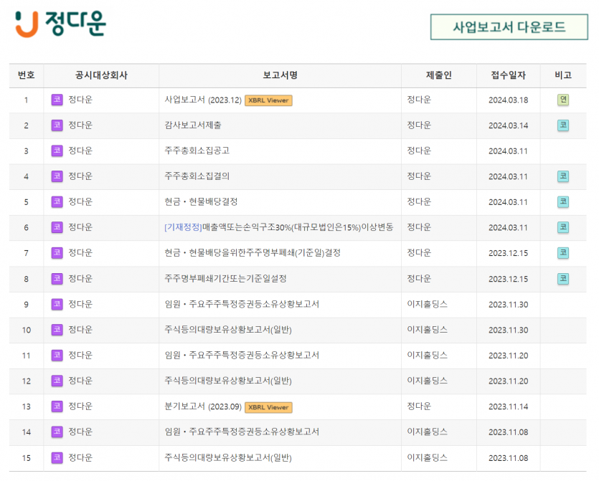Click the 코 remark badge for 주주명부폐쇄(기준일)결정 row 7
The height and width of the screenshot is (481, 599).
click(562, 253)
